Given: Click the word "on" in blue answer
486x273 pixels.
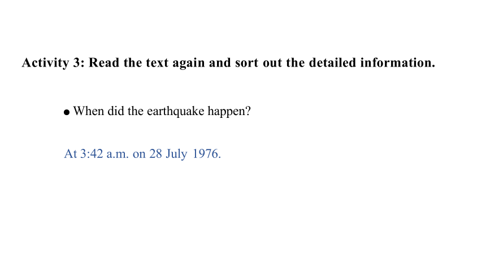Looking at the screenshot, I should tap(139, 155).
